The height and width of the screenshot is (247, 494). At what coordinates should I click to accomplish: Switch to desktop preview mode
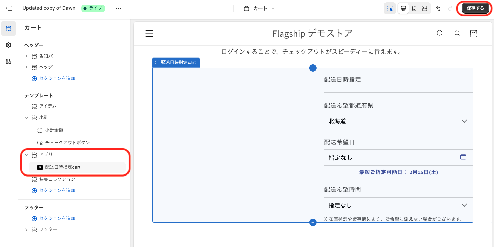403,8
